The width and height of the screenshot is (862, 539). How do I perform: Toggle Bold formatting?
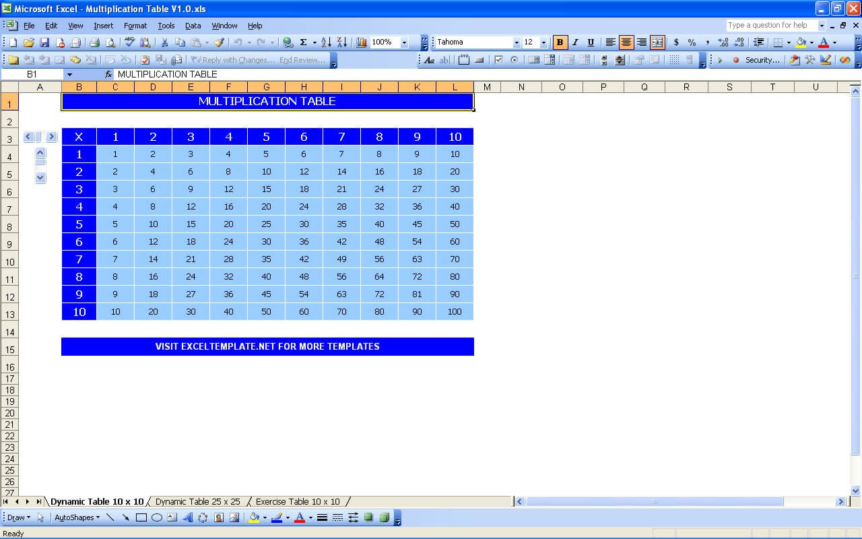(x=560, y=42)
